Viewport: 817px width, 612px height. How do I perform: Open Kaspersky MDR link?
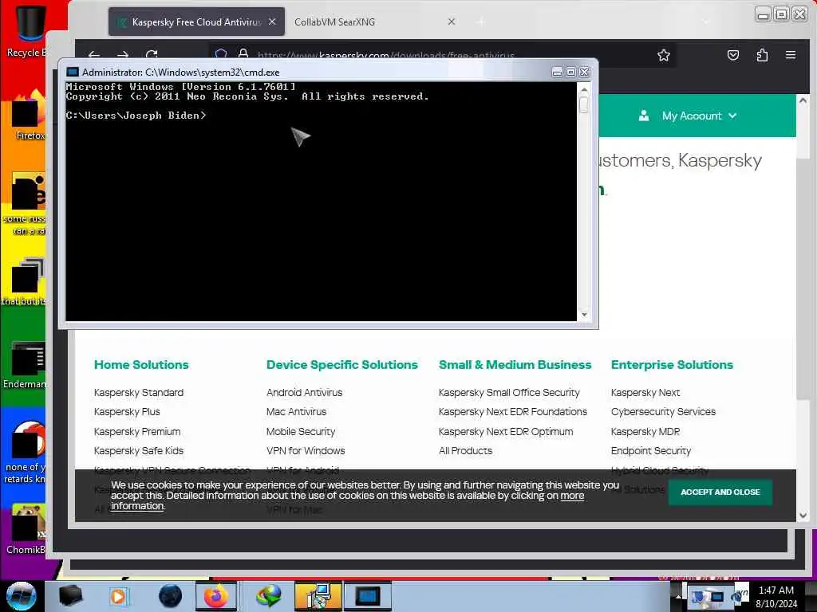[x=645, y=431]
